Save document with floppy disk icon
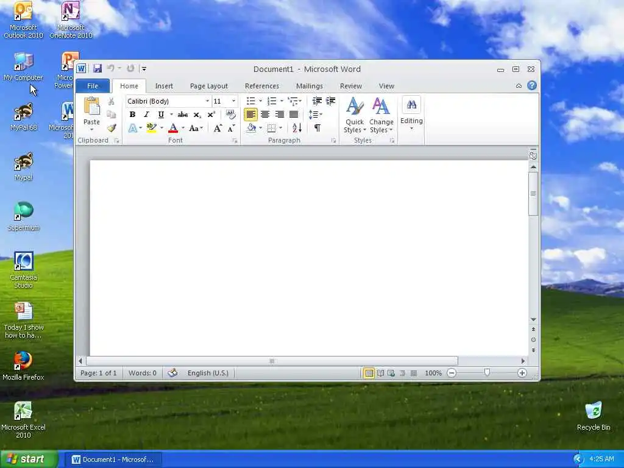 pyautogui.click(x=97, y=68)
